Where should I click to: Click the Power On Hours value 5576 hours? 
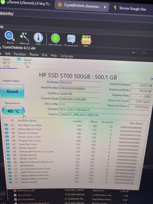tap(139, 107)
